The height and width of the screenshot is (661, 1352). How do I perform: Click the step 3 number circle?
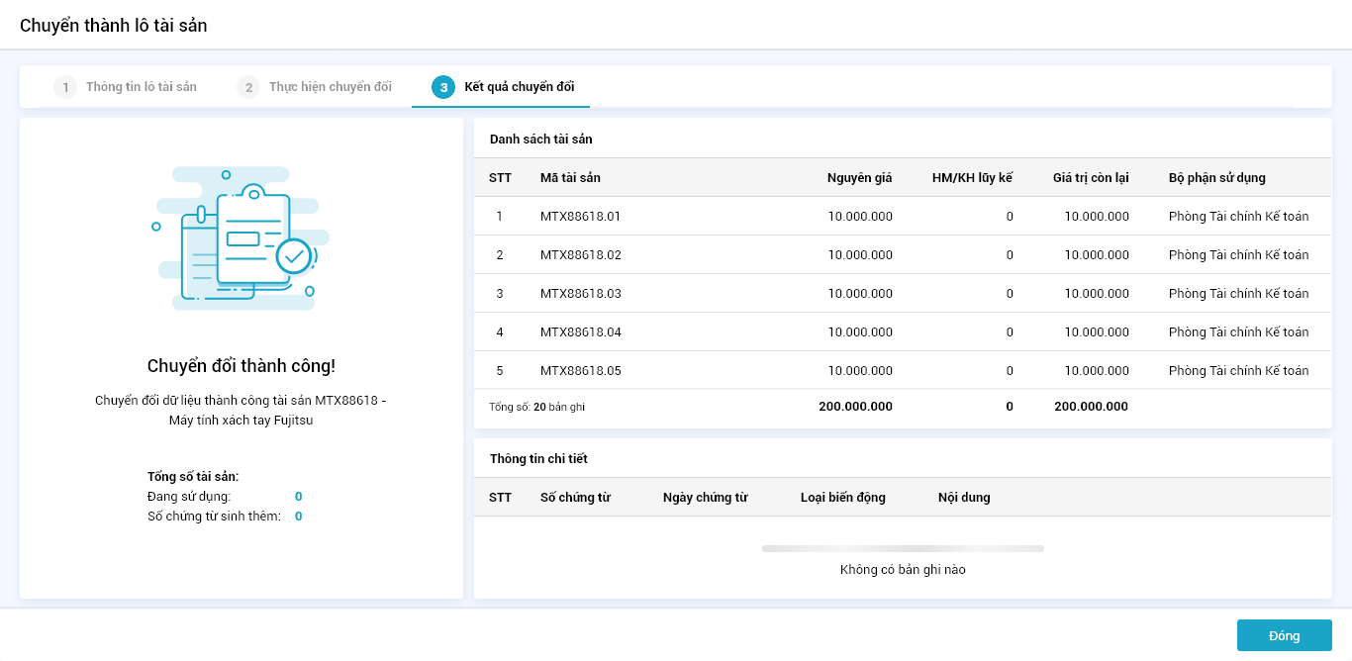point(443,87)
